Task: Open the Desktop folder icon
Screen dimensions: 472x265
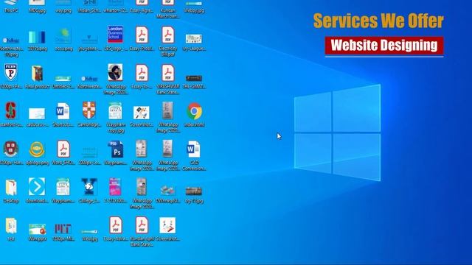Action: [11, 188]
